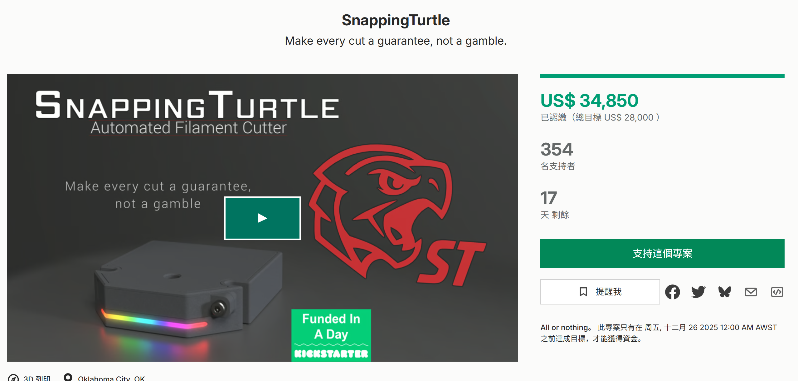Click the red turtle ST logo

(390, 212)
